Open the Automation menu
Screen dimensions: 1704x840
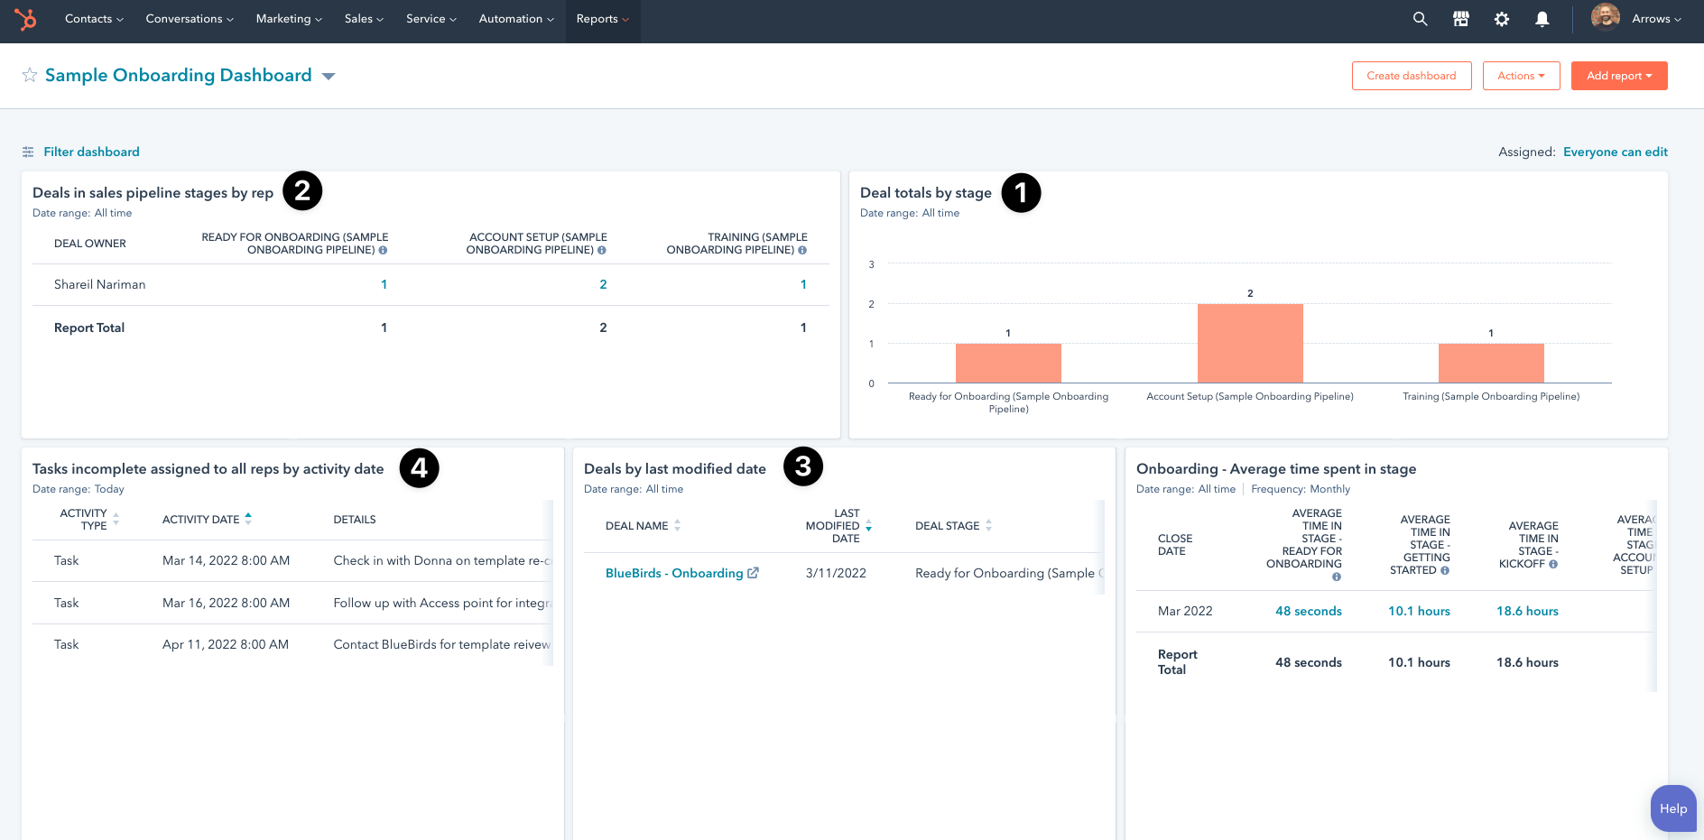pyautogui.click(x=515, y=18)
